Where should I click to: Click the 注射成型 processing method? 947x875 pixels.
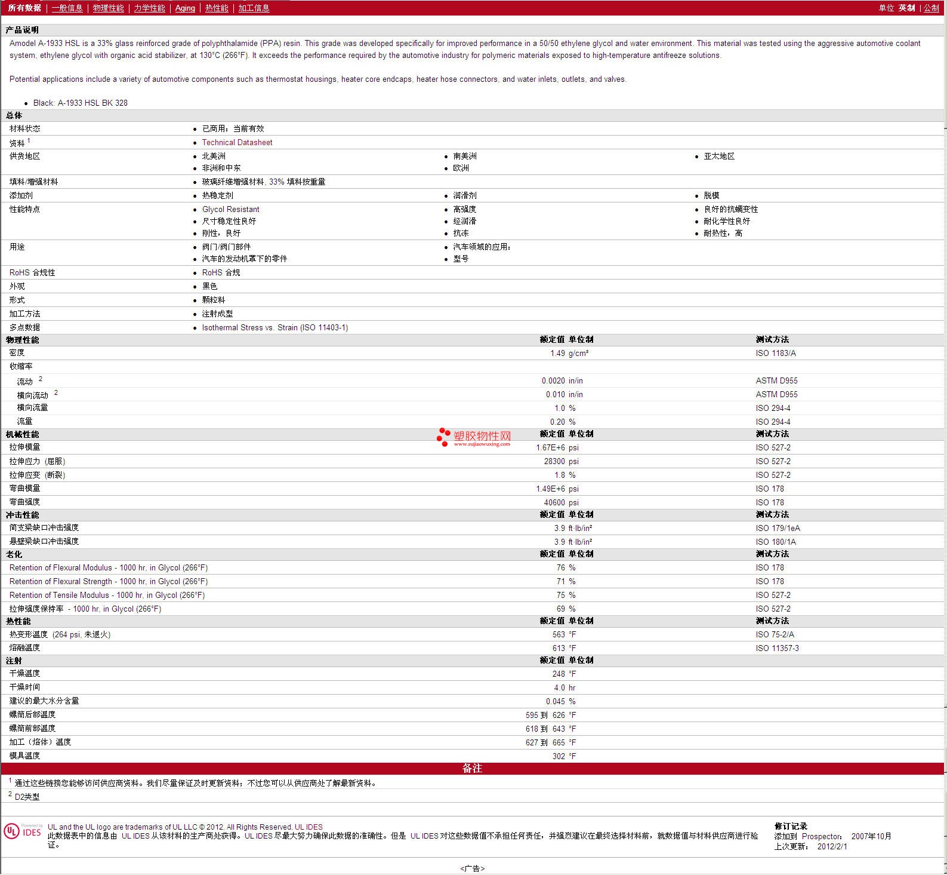217,314
